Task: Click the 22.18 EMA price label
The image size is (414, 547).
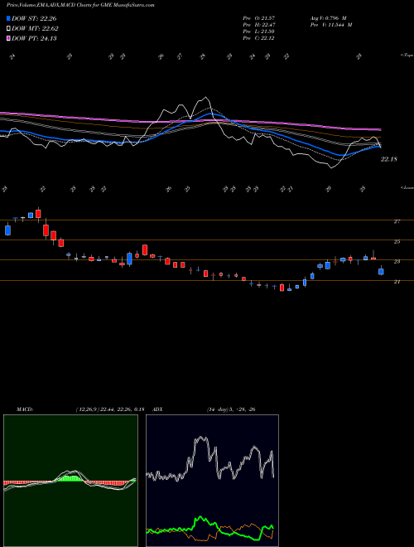Action: pyautogui.click(x=388, y=159)
